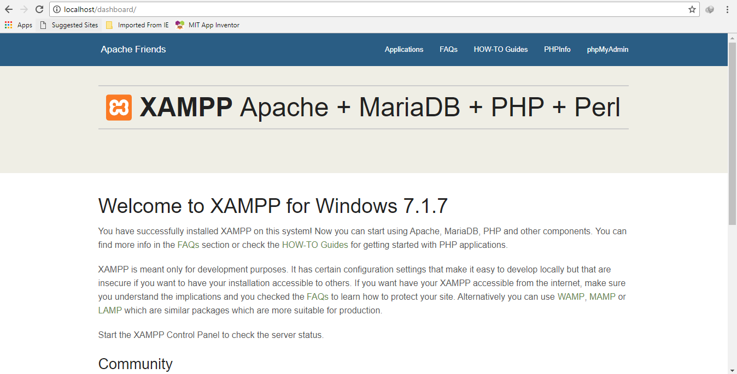Follow the LAMP link
This screenshot has width=737, height=374.
coord(110,310)
